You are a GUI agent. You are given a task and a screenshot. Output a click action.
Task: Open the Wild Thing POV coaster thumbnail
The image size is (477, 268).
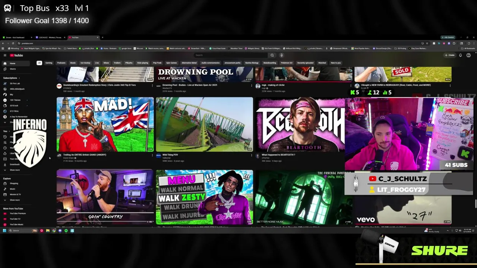pyautogui.click(x=205, y=124)
